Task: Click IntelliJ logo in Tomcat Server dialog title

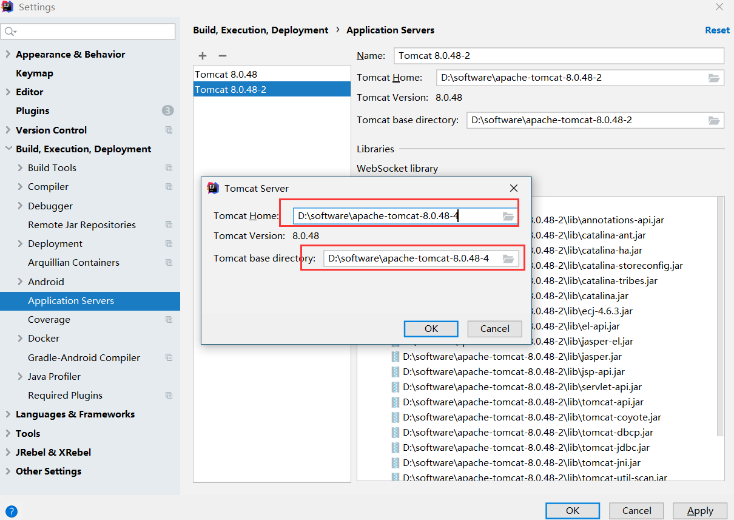Action: click(x=213, y=188)
